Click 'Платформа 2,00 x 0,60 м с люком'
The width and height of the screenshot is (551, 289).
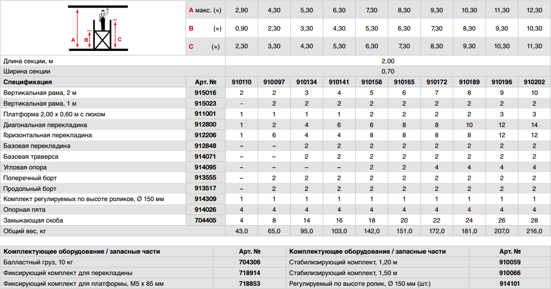pyautogui.click(x=54, y=114)
